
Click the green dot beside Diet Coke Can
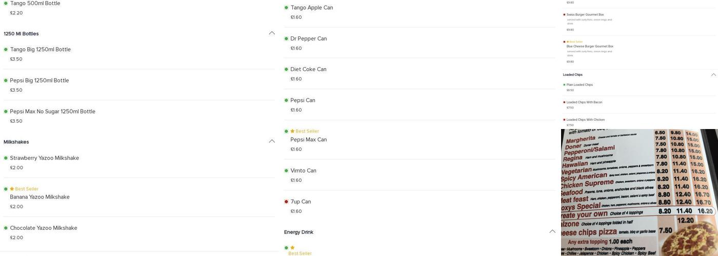(286, 70)
